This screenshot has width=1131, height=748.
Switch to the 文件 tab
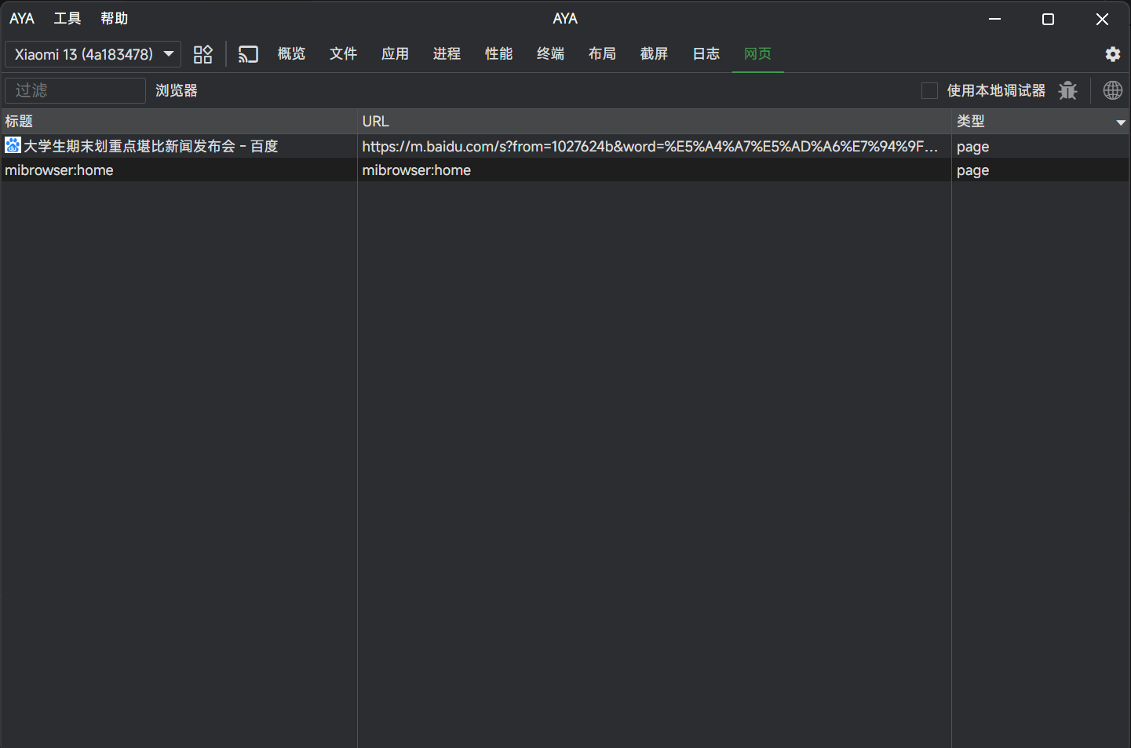[x=343, y=53]
